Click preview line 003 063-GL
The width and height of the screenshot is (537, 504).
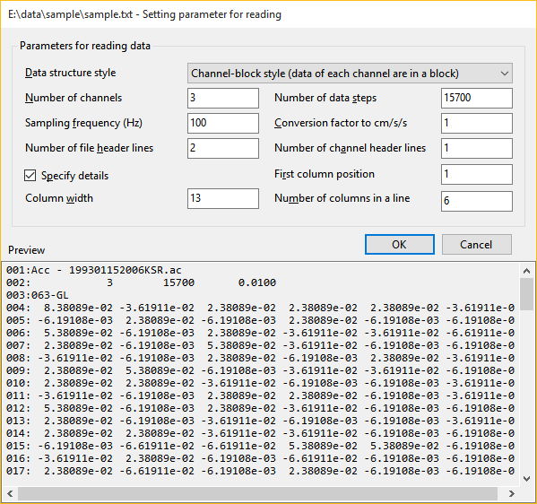click(x=38, y=295)
